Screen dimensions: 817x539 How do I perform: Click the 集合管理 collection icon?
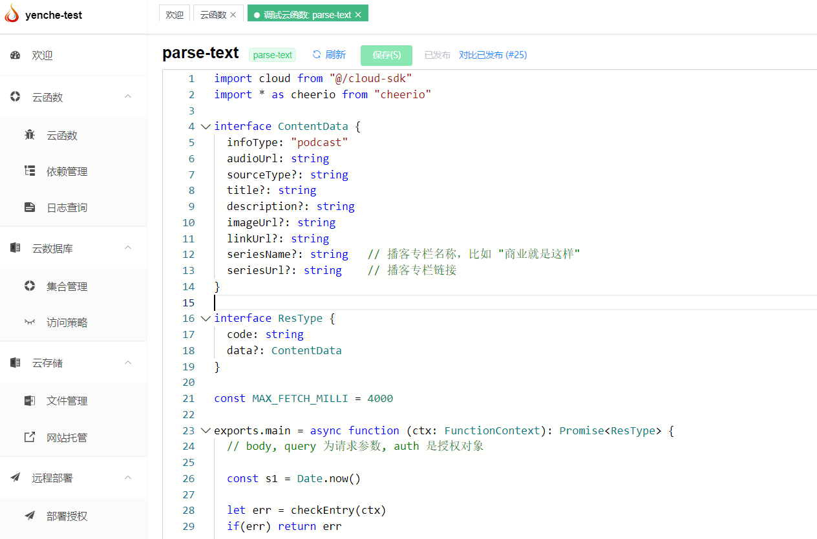(x=30, y=286)
